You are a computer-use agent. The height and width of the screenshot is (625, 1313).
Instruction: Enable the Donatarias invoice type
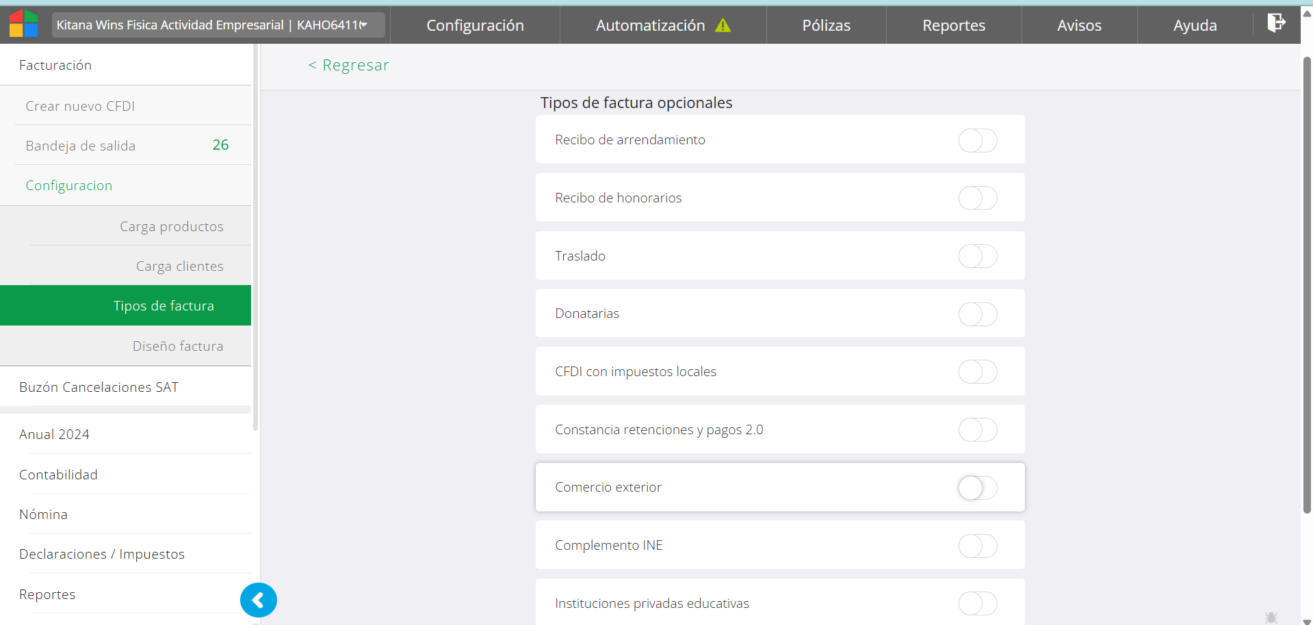click(x=977, y=314)
